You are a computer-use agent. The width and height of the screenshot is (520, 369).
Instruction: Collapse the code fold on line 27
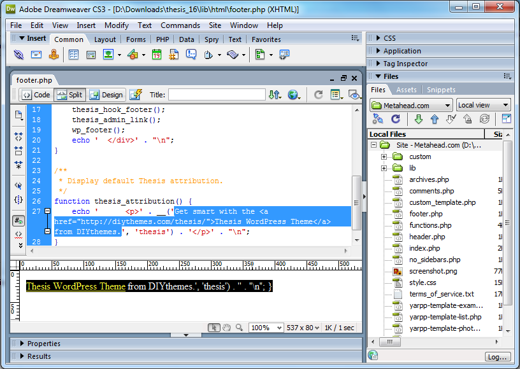point(47,211)
